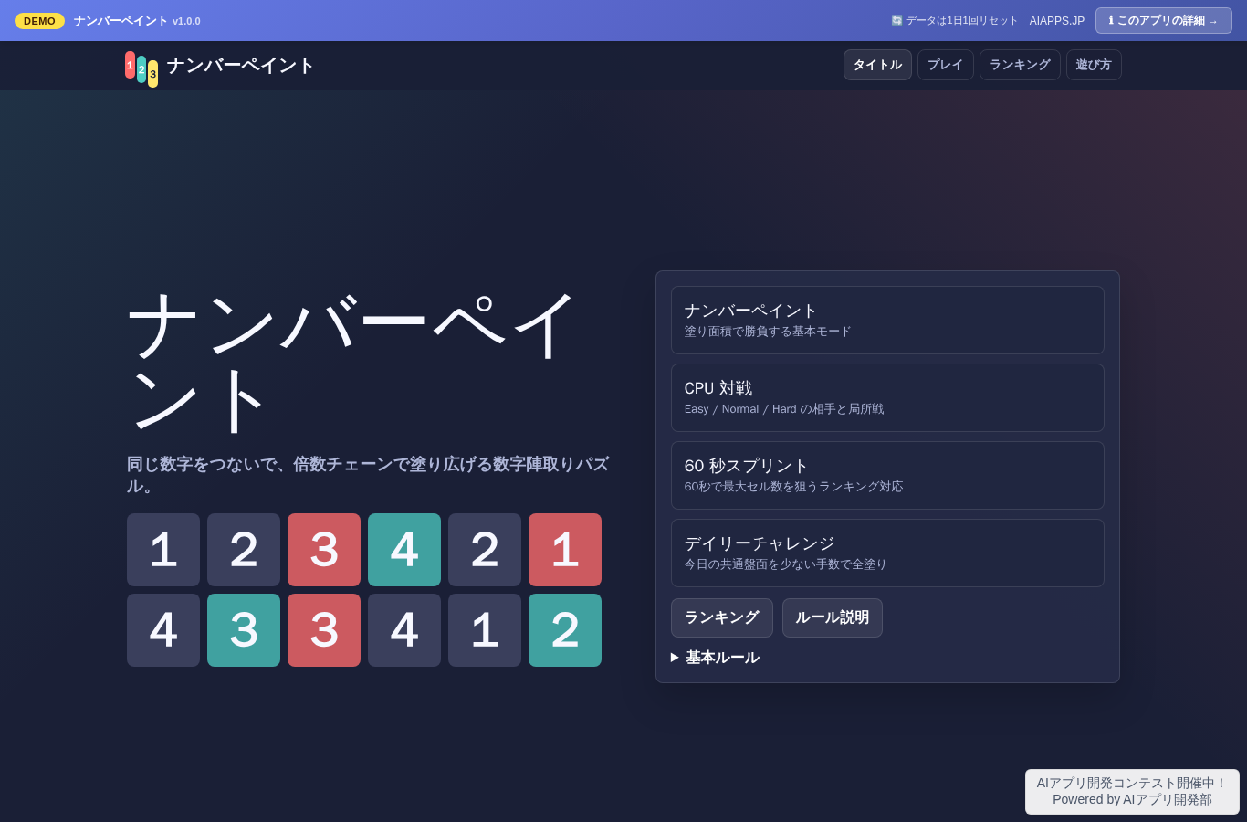Click the データは1日1回リセット notice
Image resolution: width=1247 pixels, height=822 pixels.
coord(954,21)
